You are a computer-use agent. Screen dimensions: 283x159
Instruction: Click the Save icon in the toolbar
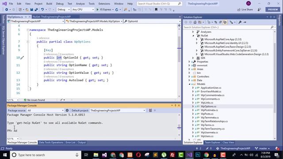pos(31,10)
